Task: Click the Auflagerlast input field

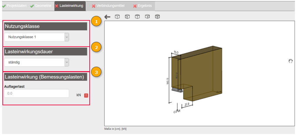Action: (x=37, y=94)
